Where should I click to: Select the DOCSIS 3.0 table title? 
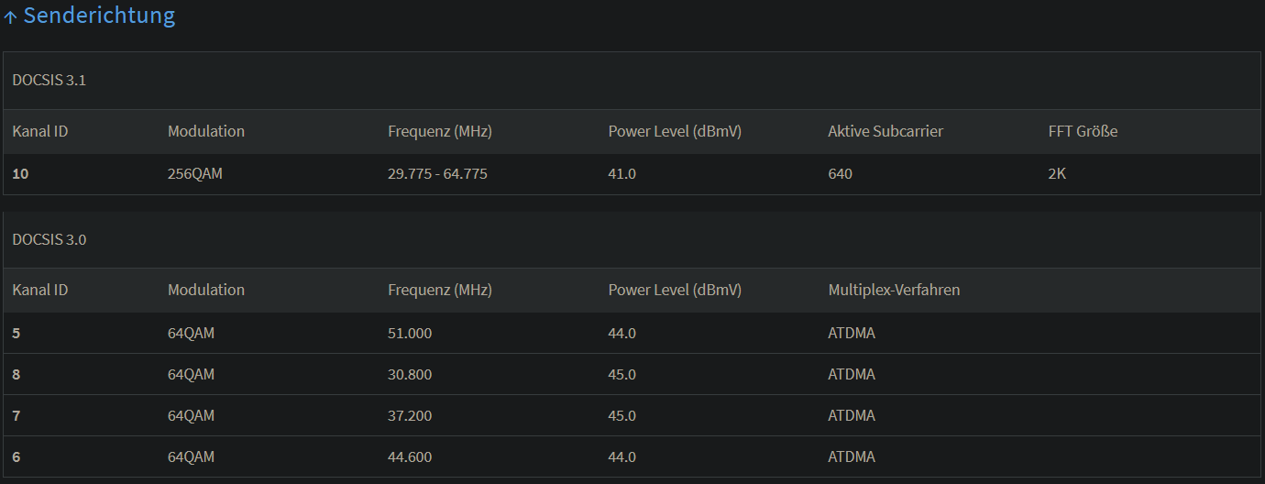click(x=49, y=239)
